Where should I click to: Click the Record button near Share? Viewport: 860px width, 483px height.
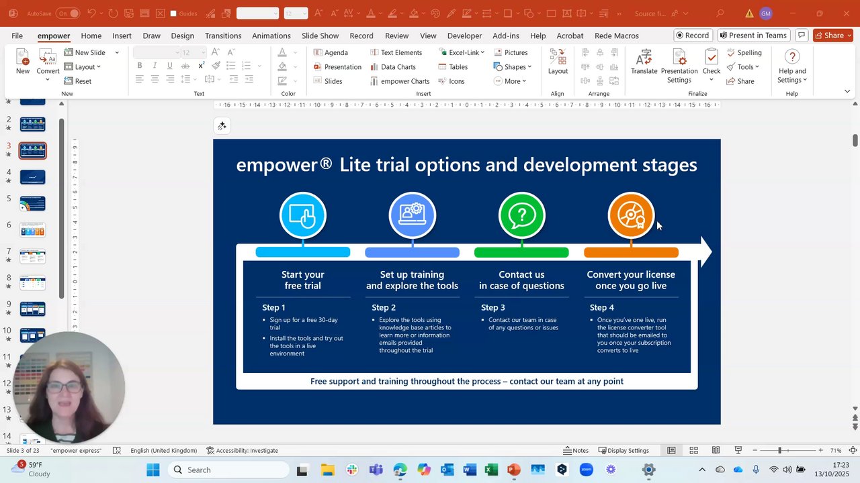click(x=693, y=36)
